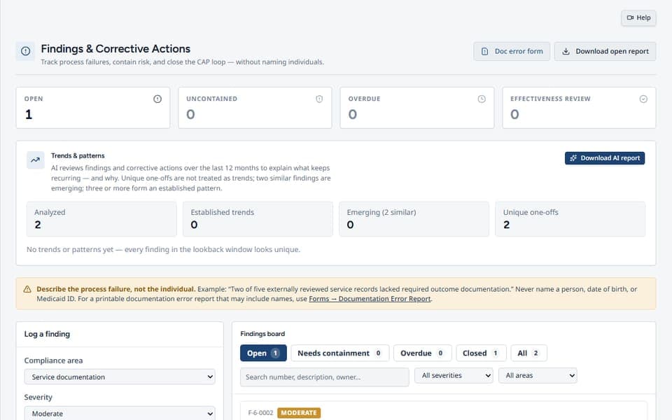This screenshot has height=420, width=672.
Task: Click Download open report button
Action: pos(605,51)
